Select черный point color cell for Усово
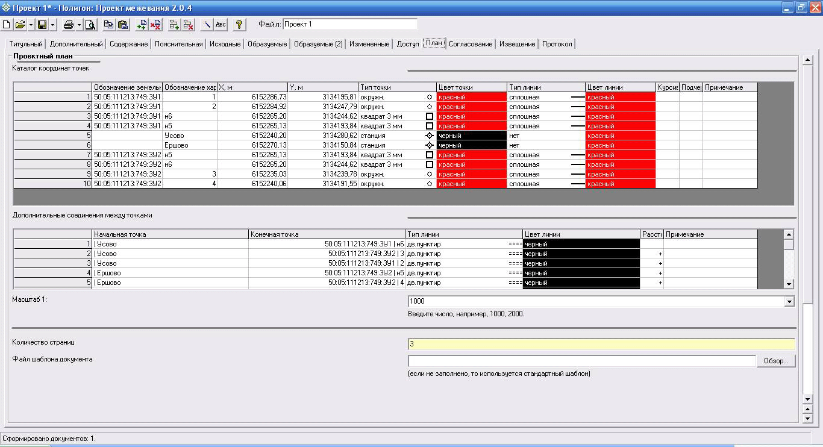Screen dimensions: 823x447 pyautogui.click(x=471, y=136)
